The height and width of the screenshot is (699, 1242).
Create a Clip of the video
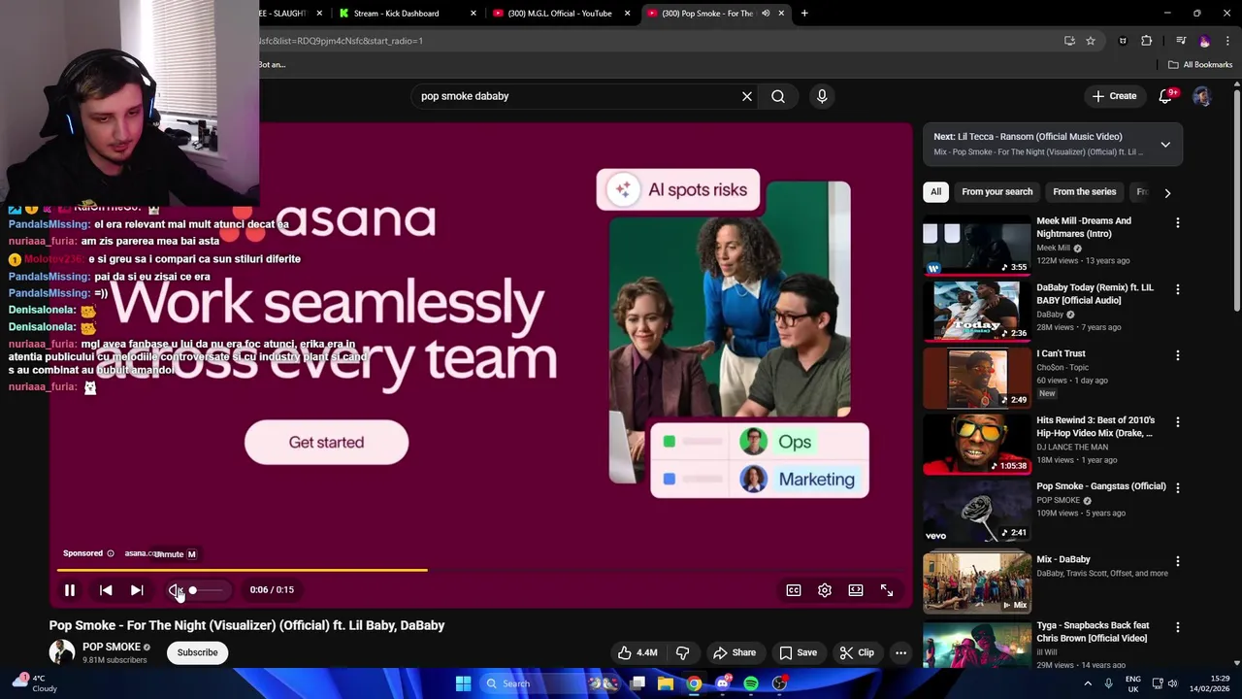(857, 653)
